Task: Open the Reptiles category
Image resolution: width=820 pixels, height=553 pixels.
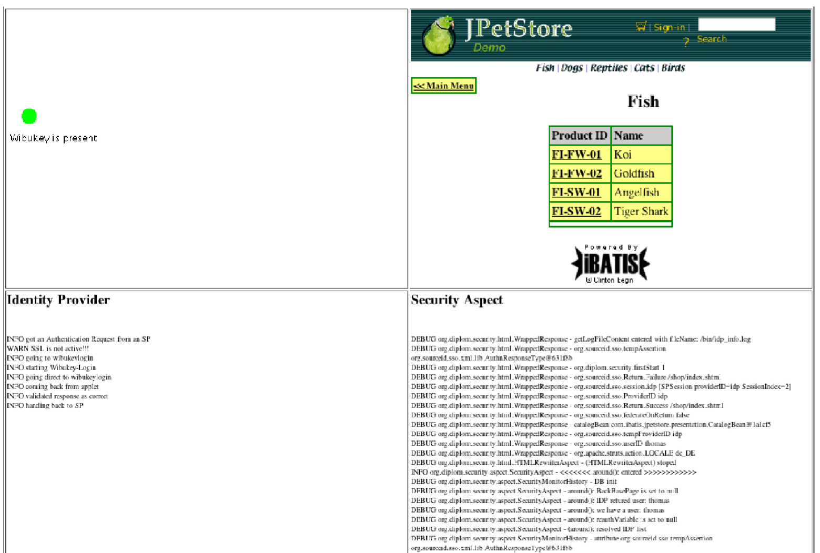Action: coord(609,68)
